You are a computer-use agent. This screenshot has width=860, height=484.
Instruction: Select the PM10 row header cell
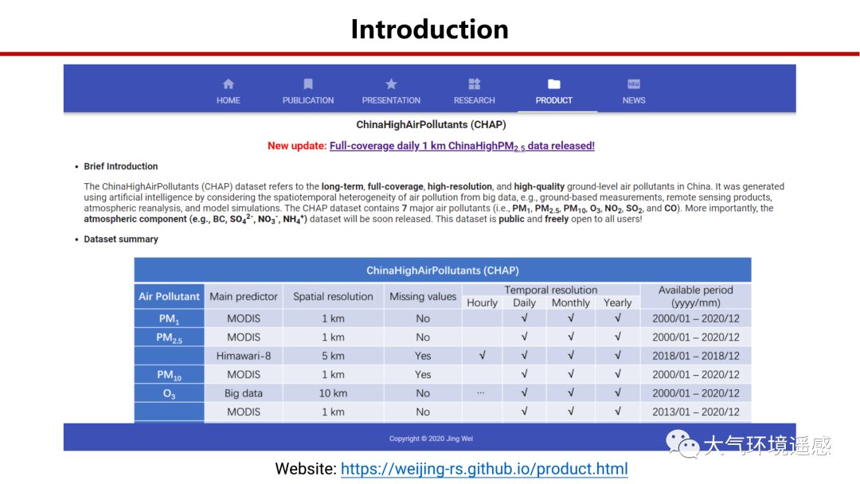(x=169, y=375)
